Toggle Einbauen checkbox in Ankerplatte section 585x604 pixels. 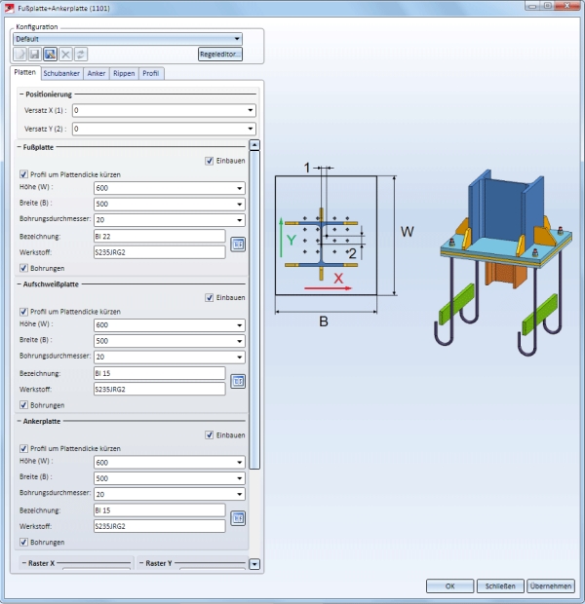click(x=210, y=434)
